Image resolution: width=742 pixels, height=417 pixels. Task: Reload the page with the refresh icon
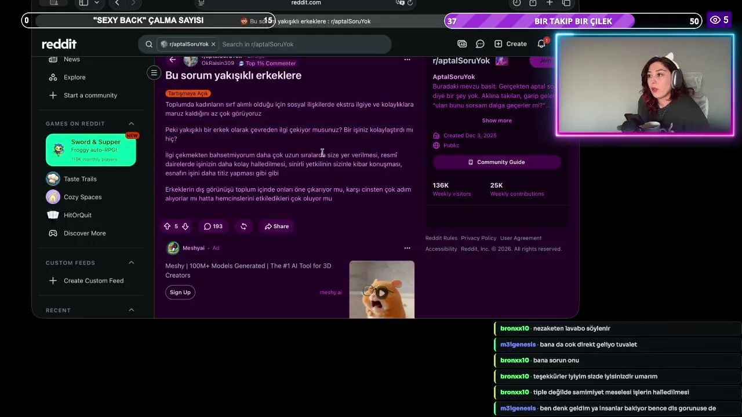[x=410, y=3]
